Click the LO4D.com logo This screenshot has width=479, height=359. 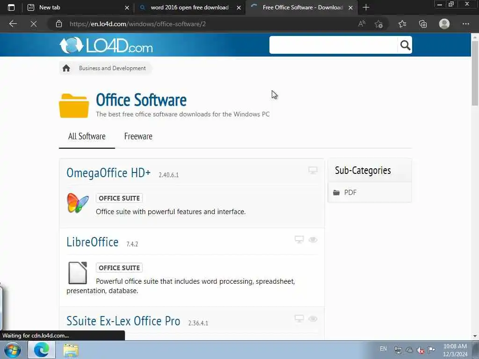click(106, 45)
